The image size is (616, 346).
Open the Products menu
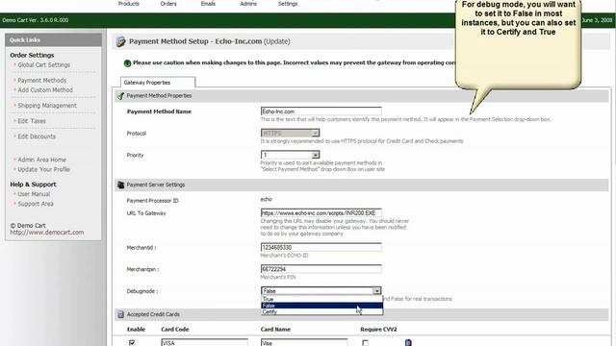[128, 4]
